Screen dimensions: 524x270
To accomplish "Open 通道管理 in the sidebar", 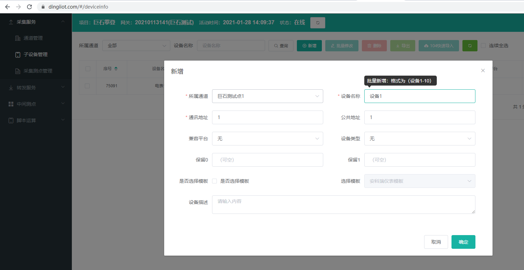I will pos(33,38).
